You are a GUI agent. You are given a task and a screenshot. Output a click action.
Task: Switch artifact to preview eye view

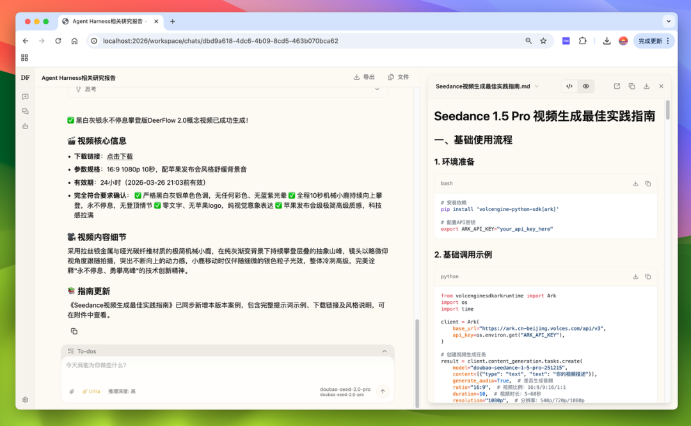tap(585, 86)
